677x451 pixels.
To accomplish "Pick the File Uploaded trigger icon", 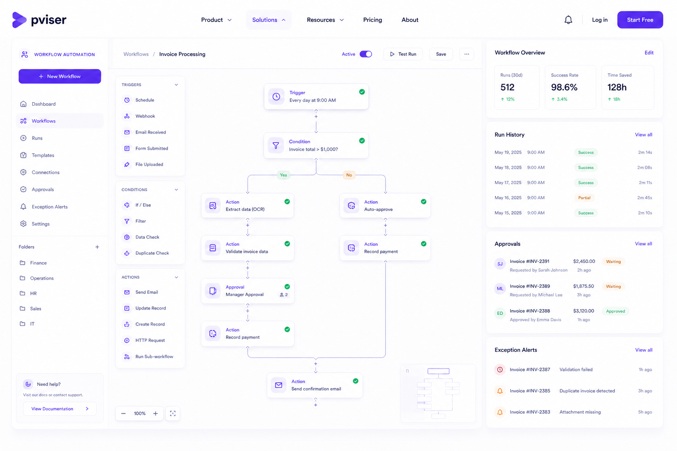I will pos(127,165).
